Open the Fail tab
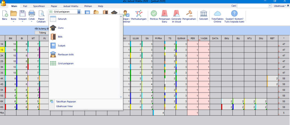The width and height of the screenshot is (290, 125). [x=25, y=6]
